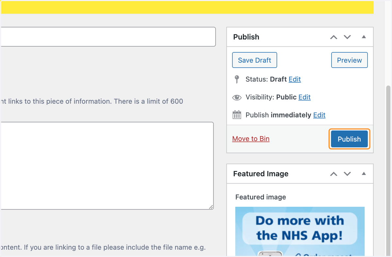Edit the Draft status

coord(295,79)
